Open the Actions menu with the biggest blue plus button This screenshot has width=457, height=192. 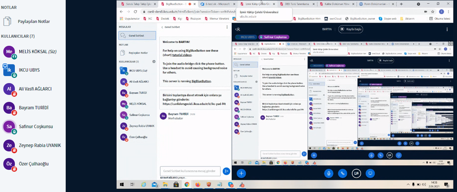[241, 173]
